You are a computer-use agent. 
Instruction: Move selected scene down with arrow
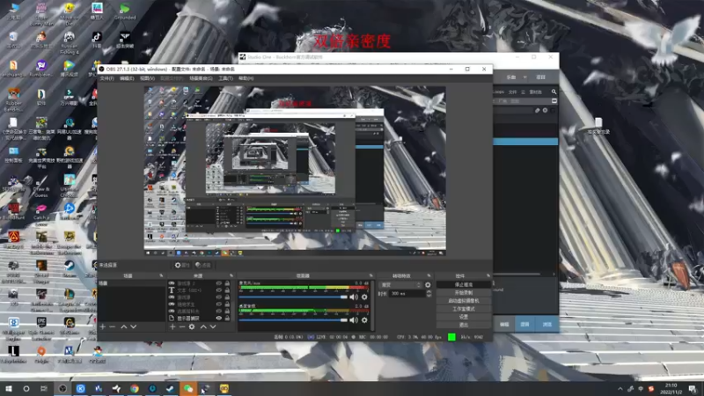(135, 326)
